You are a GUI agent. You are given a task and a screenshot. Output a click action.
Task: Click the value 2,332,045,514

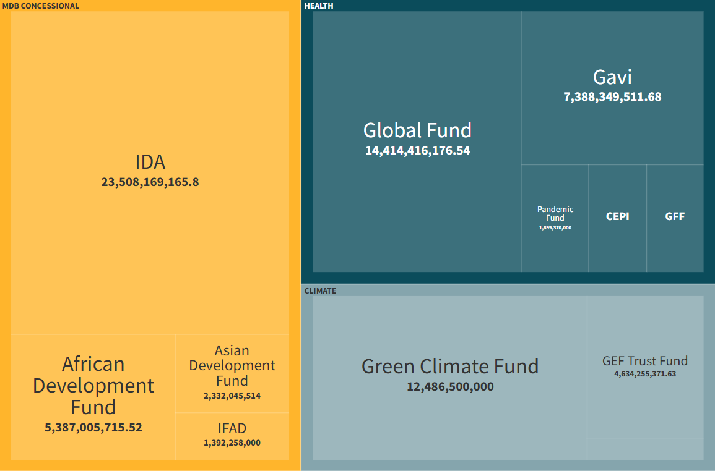[232, 396]
